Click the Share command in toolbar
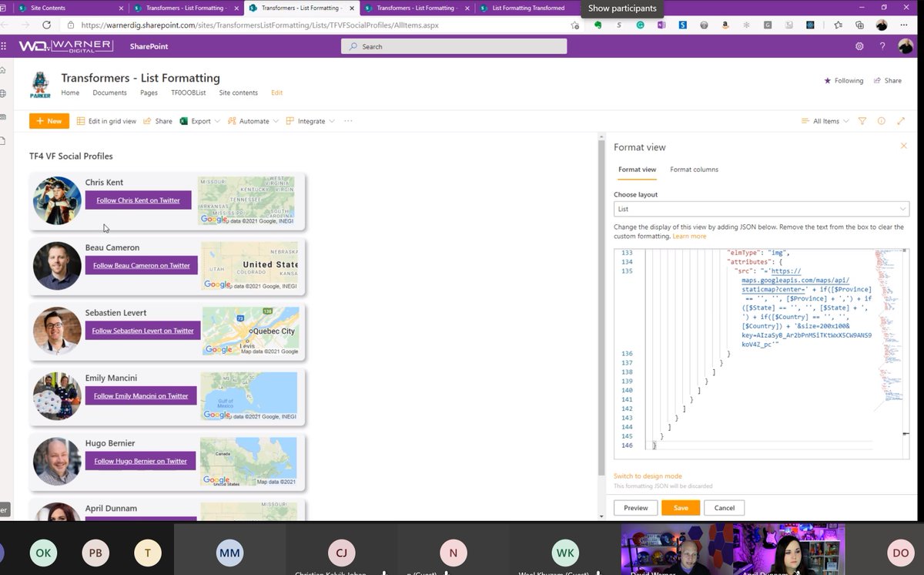 [158, 121]
